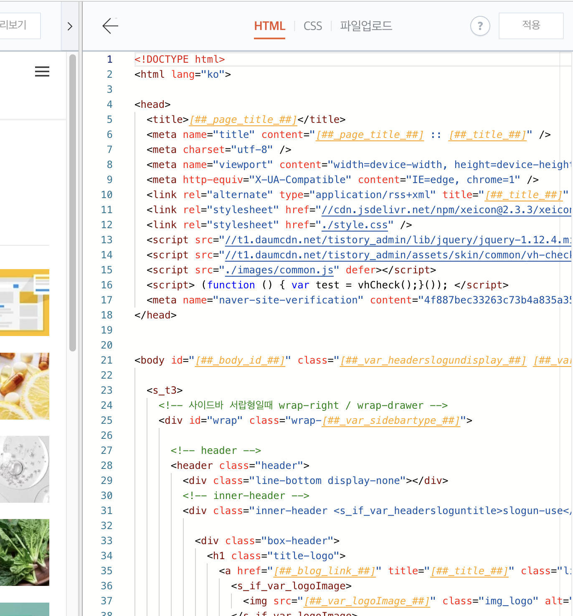
Task: Click the <s_t3> tag line
Action: point(165,390)
